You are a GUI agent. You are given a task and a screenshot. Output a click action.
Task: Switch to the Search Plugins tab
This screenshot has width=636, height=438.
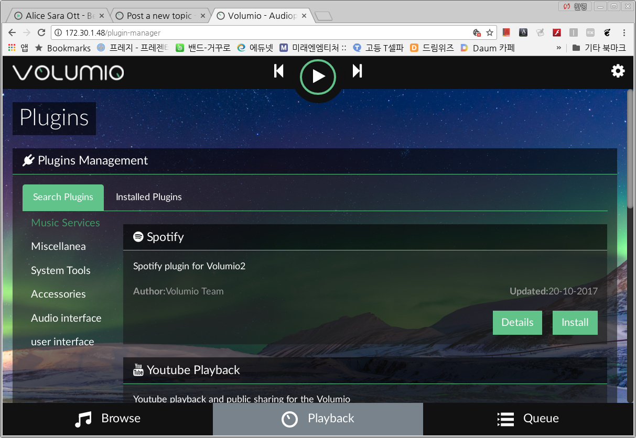point(63,197)
